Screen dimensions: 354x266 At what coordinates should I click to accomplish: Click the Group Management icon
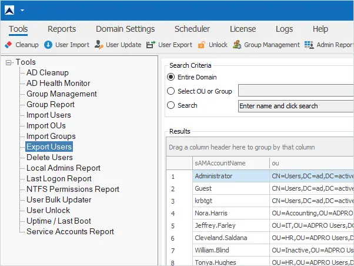237,45
